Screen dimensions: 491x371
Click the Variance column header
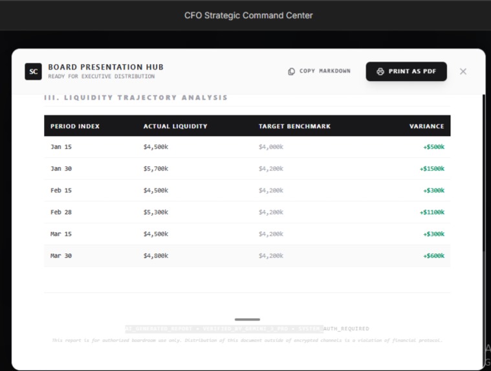coord(426,126)
